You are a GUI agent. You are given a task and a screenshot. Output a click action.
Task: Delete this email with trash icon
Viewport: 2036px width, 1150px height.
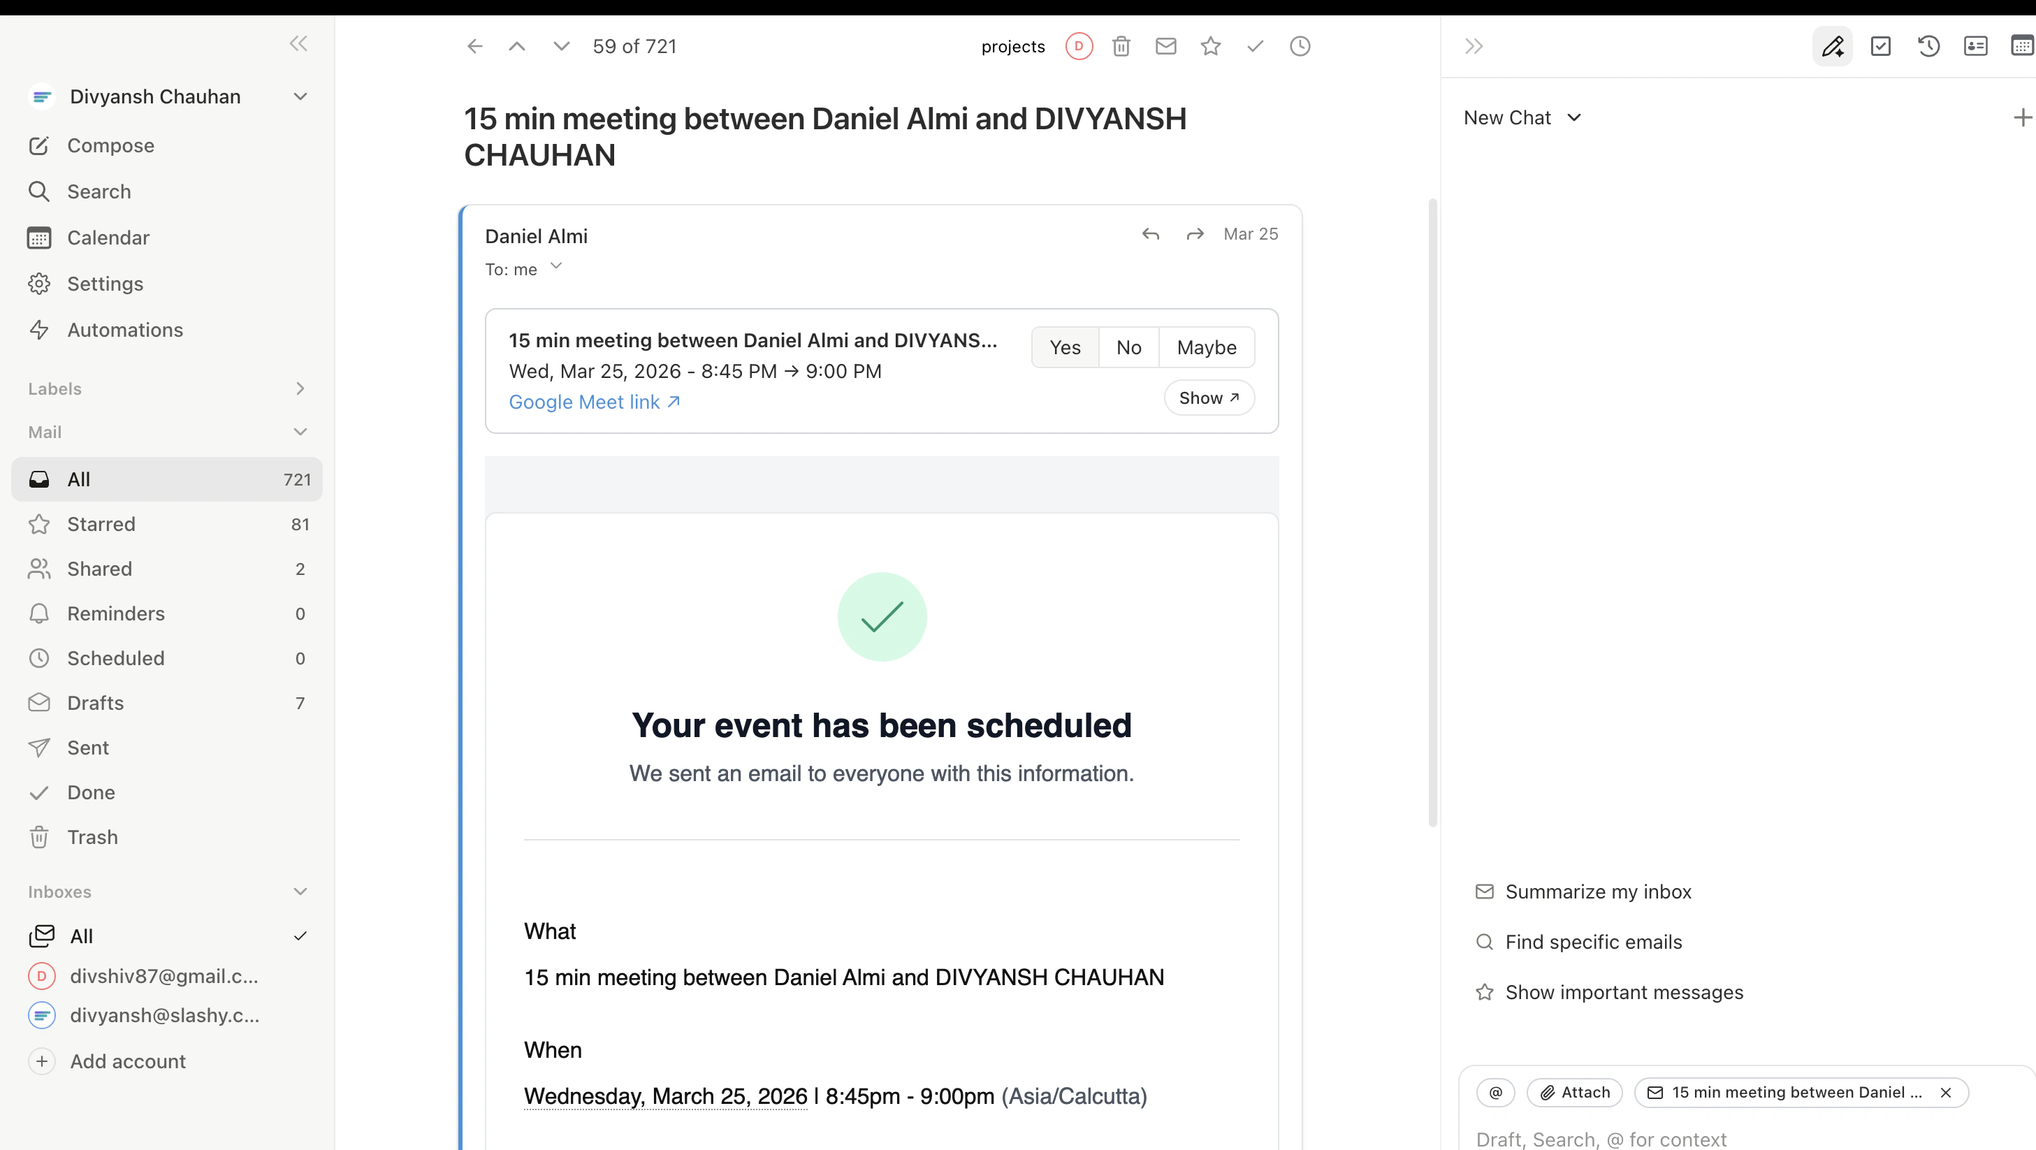click(x=1121, y=46)
